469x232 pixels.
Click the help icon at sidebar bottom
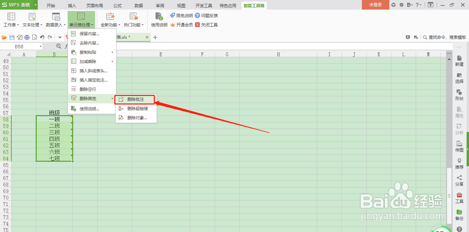coord(459,229)
